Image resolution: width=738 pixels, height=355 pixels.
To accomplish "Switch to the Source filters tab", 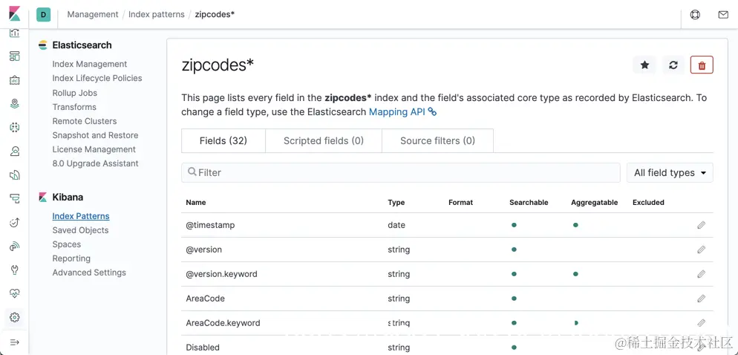I will click(x=437, y=140).
